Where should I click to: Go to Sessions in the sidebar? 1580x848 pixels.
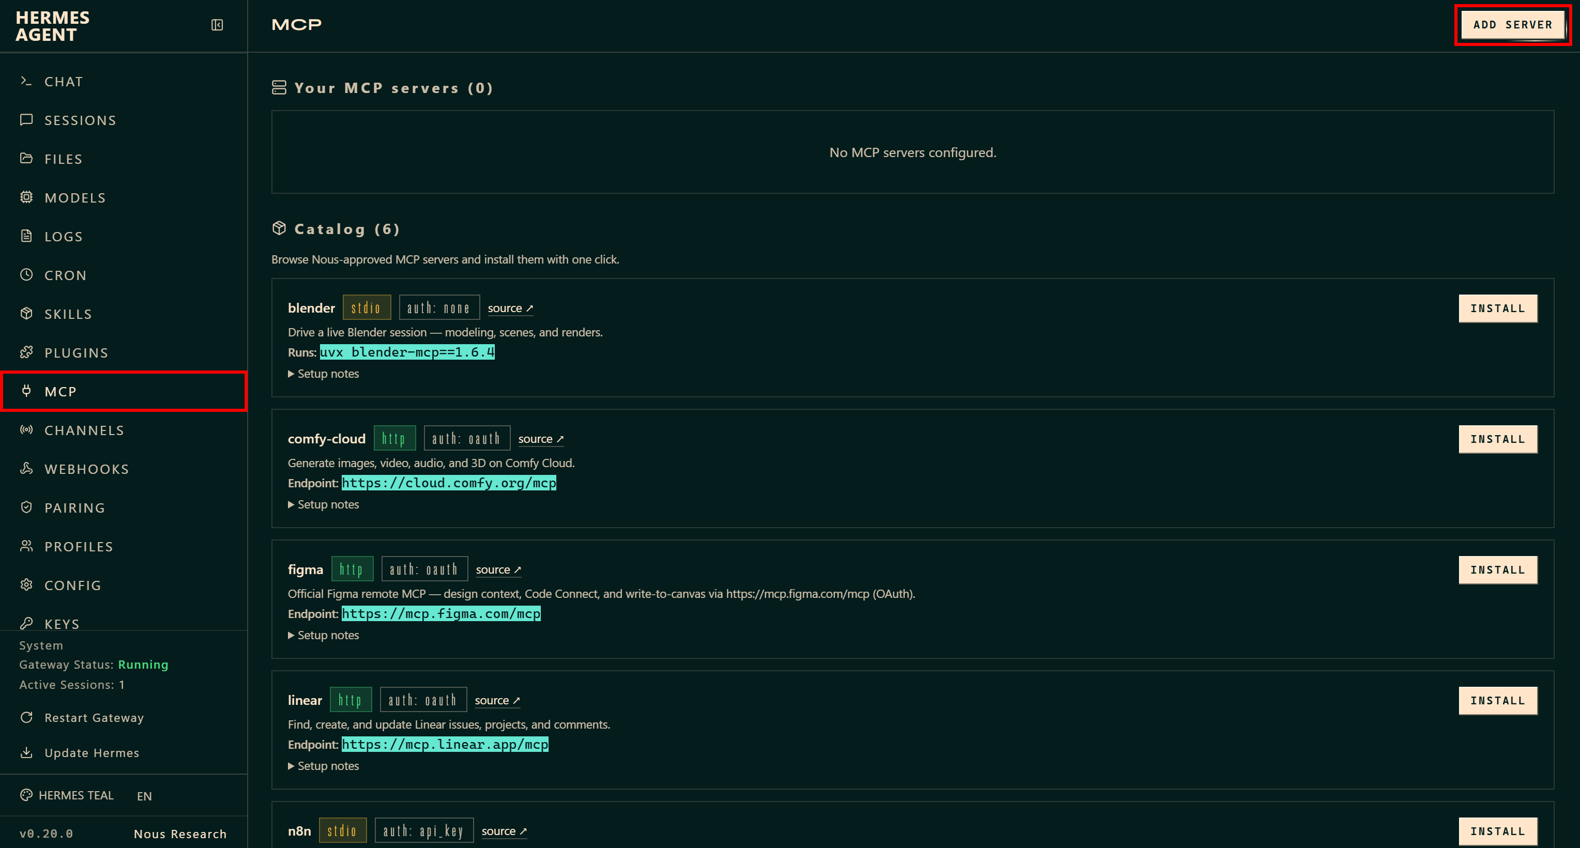[123, 119]
